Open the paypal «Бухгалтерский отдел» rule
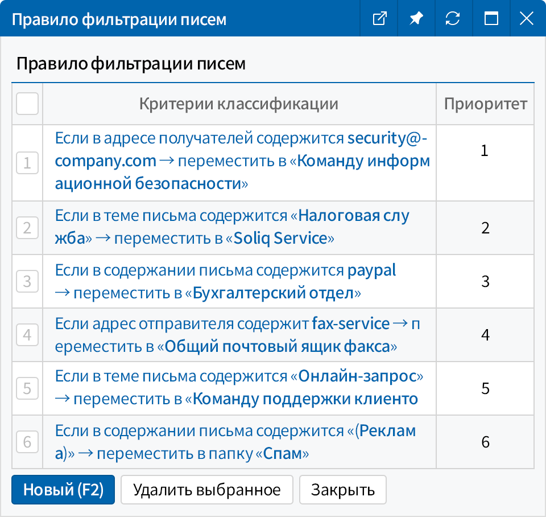The image size is (546, 517). tap(225, 281)
